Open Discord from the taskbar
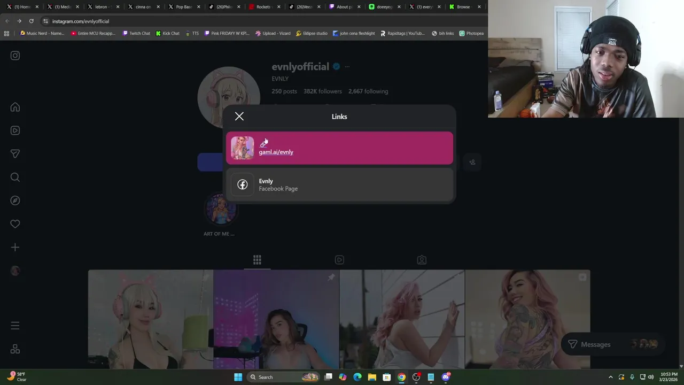The width and height of the screenshot is (684, 385). [446, 377]
